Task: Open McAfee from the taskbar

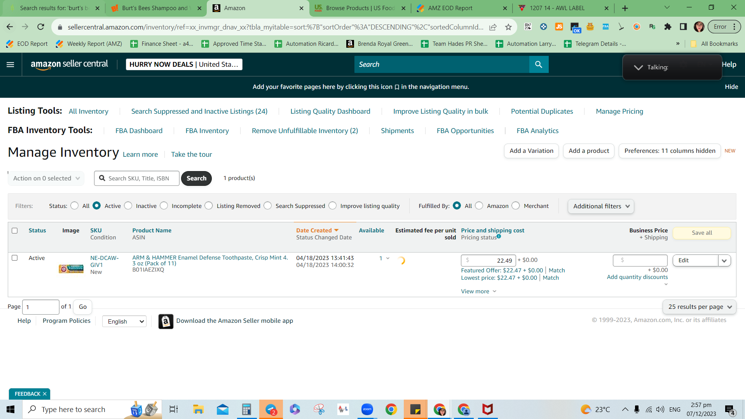Action: (x=487, y=409)
